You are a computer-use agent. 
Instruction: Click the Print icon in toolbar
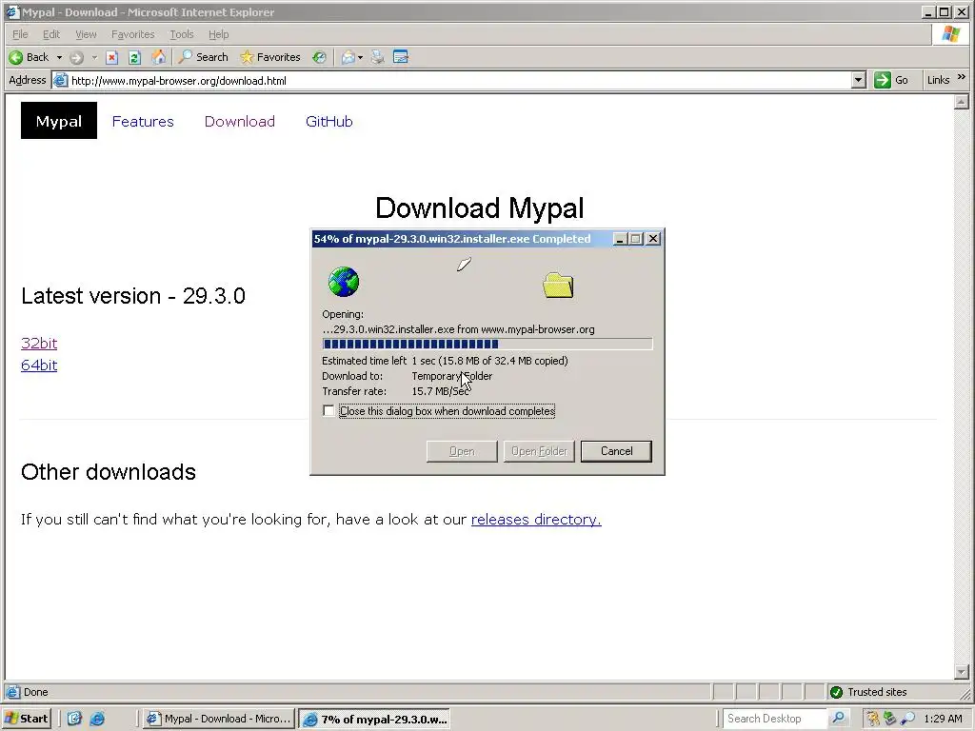click(x=377, y=57)
